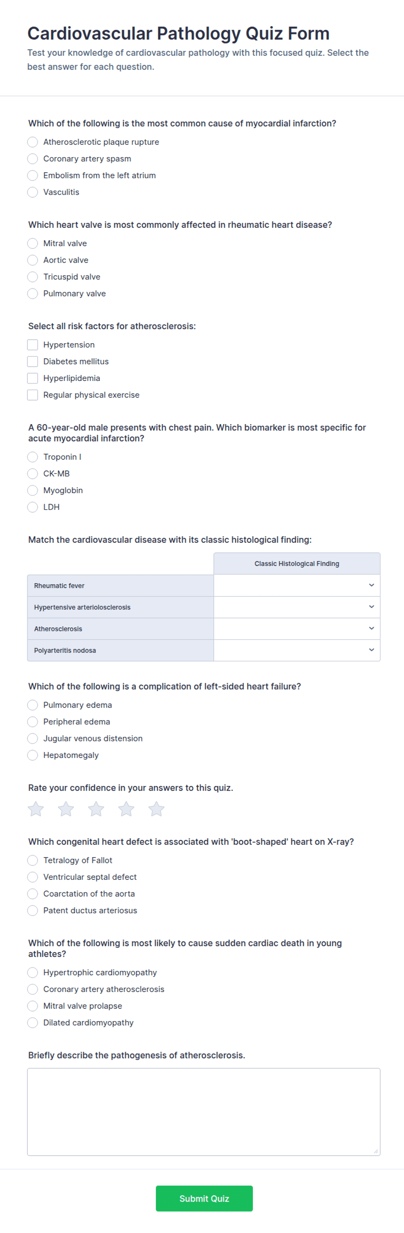Give five-star confidence rating
404x1233 pixels.
click(156, 809)
